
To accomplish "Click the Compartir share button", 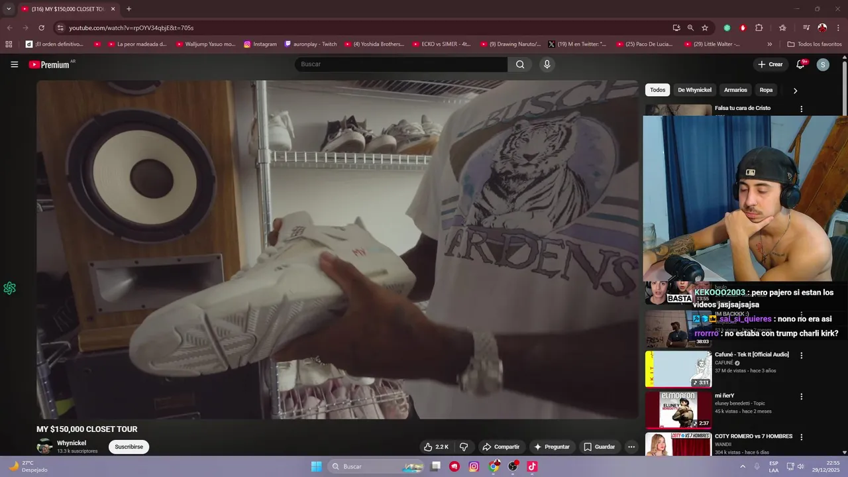I will point(501,447).
